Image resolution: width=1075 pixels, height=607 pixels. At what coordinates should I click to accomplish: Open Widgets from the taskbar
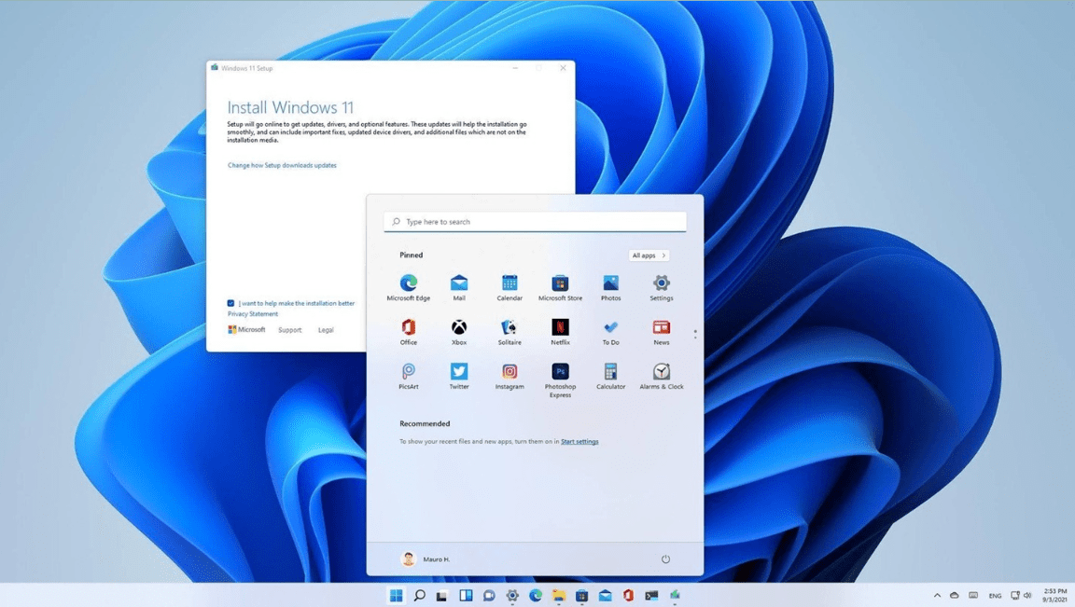click(467, 596)
